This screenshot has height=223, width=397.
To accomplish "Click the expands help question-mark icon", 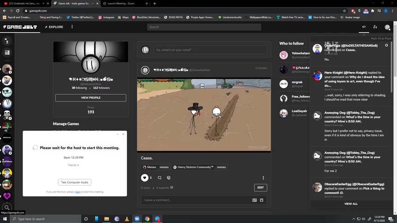I will [x=172, y=188].
